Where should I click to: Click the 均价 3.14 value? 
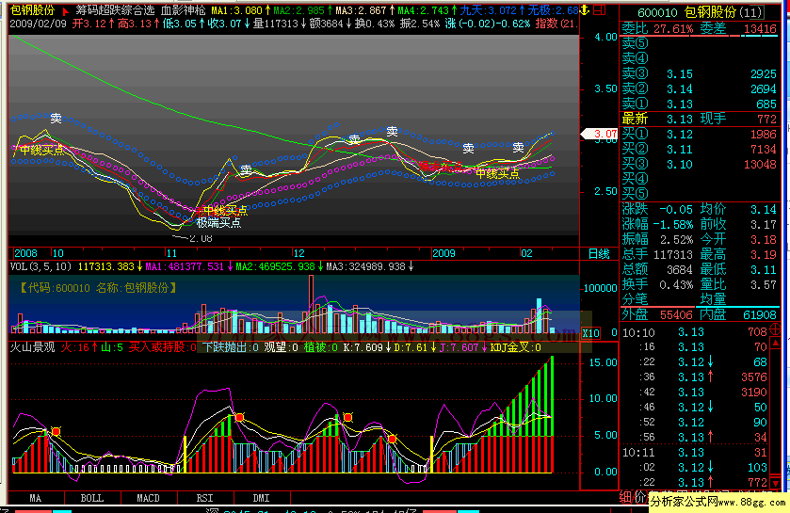(x=764, y=209)
